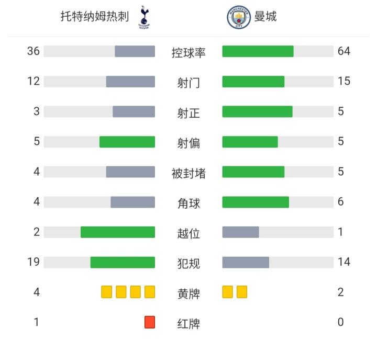Select Tottenham's red card icon
This screenshot has width=377, height=340.
(150, 322)
